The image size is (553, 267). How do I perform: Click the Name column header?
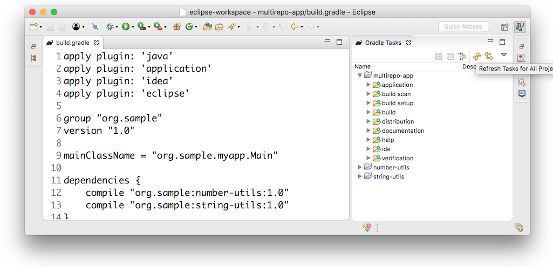(363, 66)
